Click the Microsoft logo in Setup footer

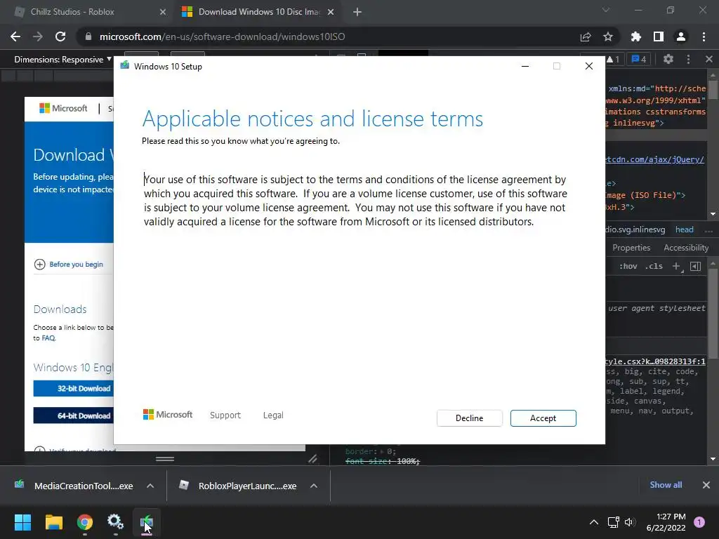click(x=168, y=415)
